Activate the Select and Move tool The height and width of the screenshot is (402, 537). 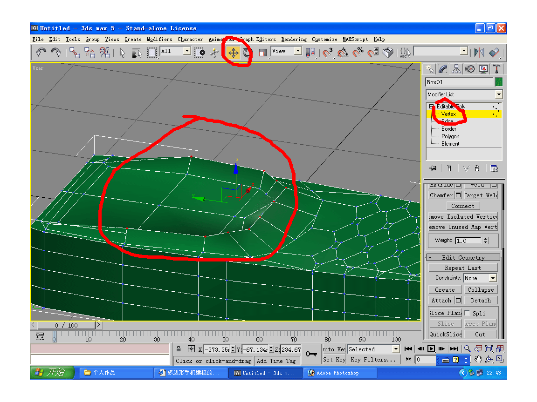pyautogui.click(x=233, y=53)
